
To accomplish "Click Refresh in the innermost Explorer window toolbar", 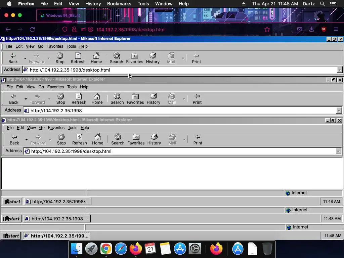I will 79,139.
